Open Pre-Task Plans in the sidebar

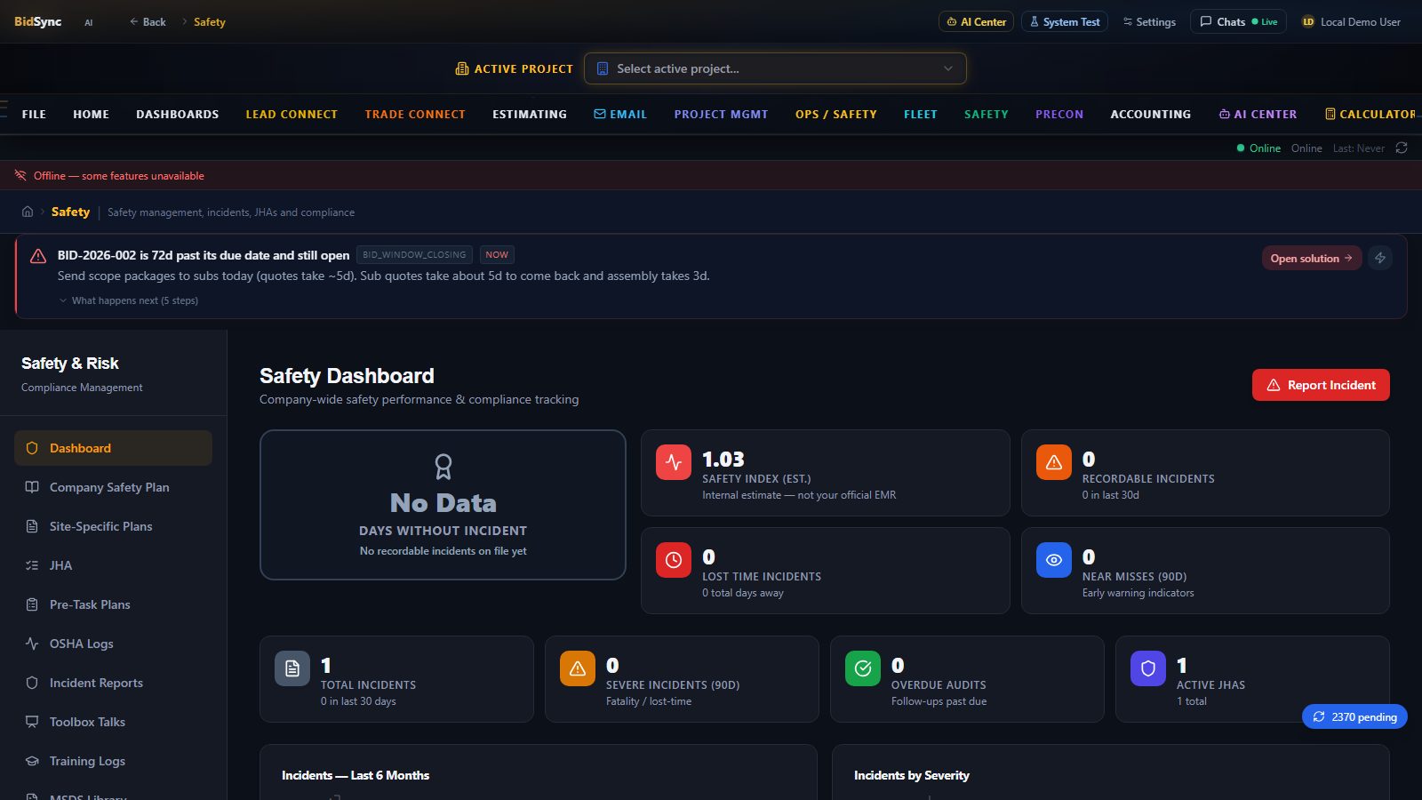[x=113, y=604]
